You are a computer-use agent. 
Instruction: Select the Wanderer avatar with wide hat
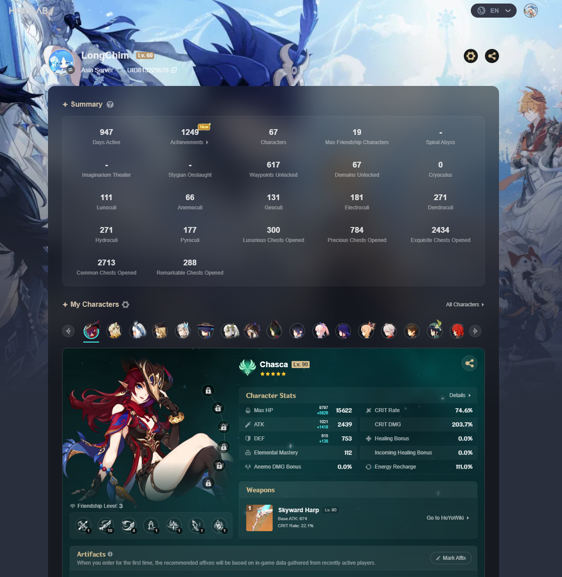click(206, 331)
